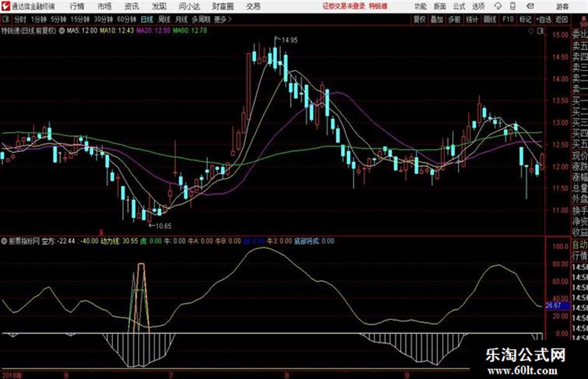Click the 标记 toolbar button
This screenshot has width=588, height=379.
tap(525, 19)
